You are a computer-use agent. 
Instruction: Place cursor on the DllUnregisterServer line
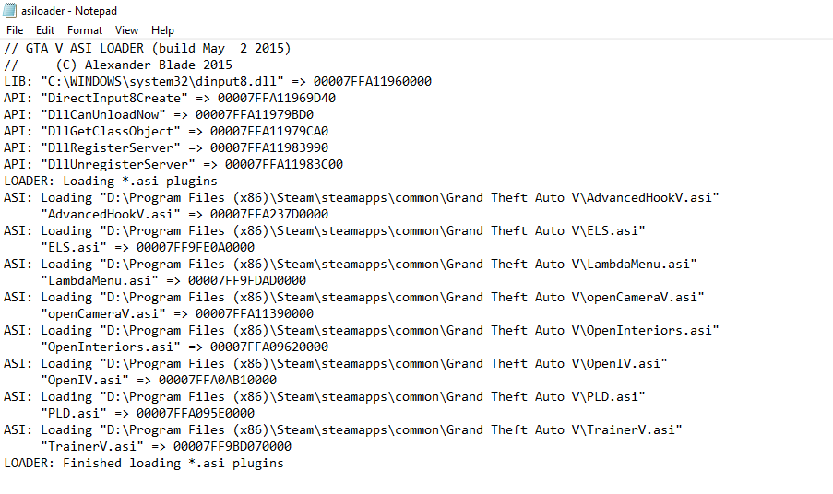(x=173, y=164)
